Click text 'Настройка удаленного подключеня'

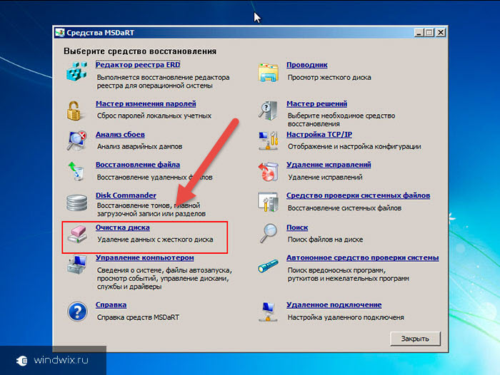346,317
